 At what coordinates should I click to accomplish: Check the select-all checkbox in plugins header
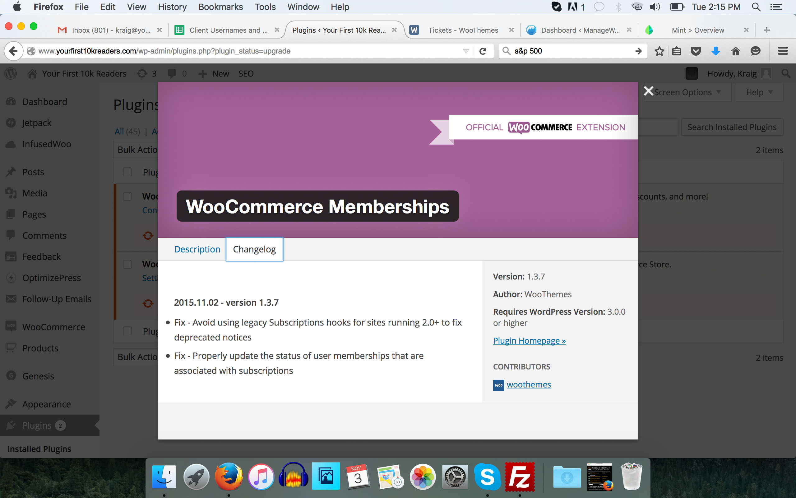pyautogui.click(x=127, y=172)
